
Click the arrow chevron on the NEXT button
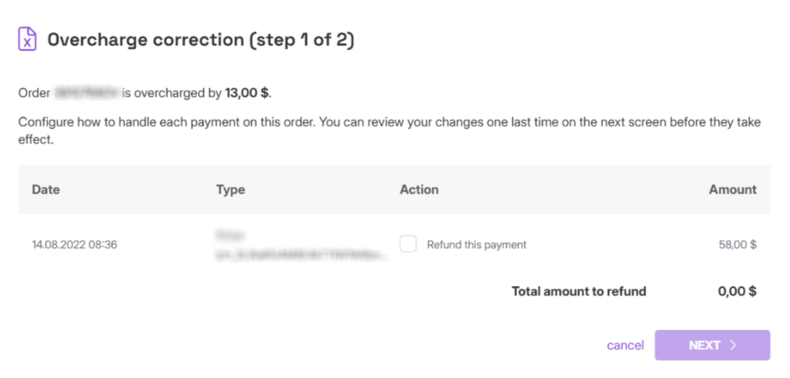pos(733,345)
